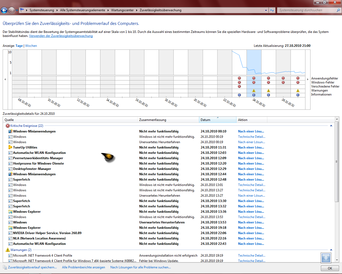Click the vertical scrollbar thumb of details list
This screenshot has height=274, width=342.
point(337,162)
